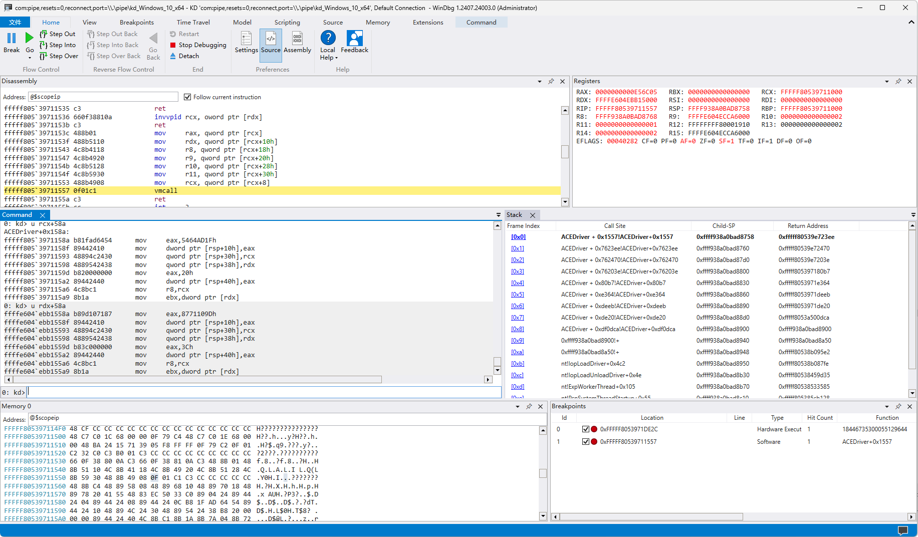The image size is (918, 537).
Task: Open Memory 0 panel options dropdown
Action: [517, 406]
